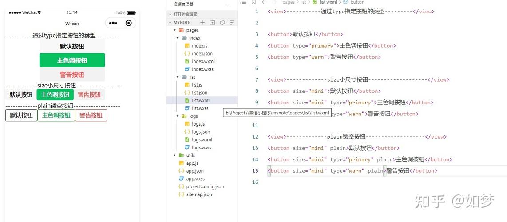Viewport: 507px width, 222px height.
Task: Collapse the pages folder
Action: [192, 30]
